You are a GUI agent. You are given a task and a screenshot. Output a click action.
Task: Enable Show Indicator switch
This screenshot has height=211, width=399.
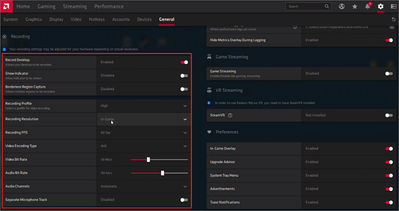tap(184, 76)
